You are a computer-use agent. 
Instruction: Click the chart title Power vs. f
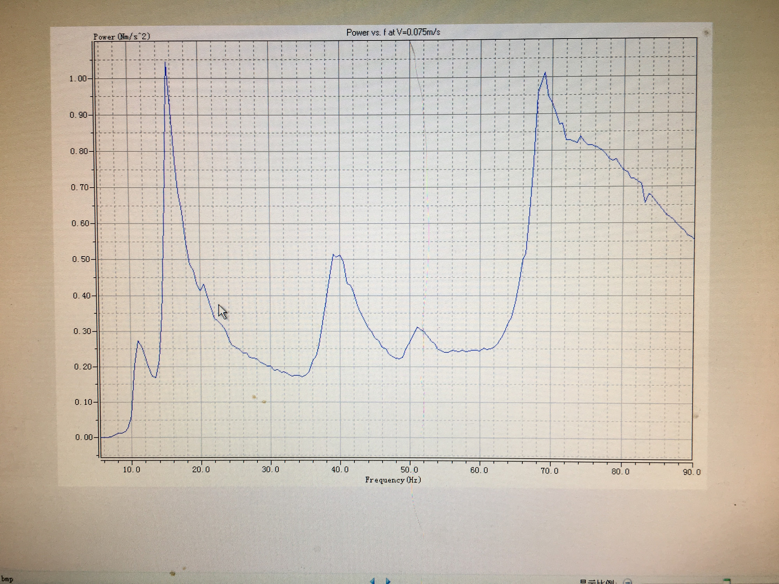(393, 32)
